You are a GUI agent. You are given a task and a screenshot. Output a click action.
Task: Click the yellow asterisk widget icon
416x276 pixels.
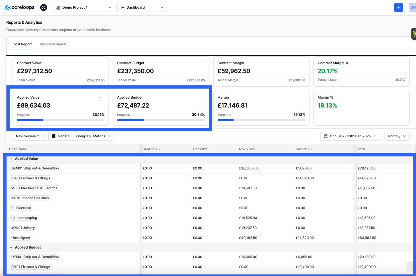click(x=414, y=34)
